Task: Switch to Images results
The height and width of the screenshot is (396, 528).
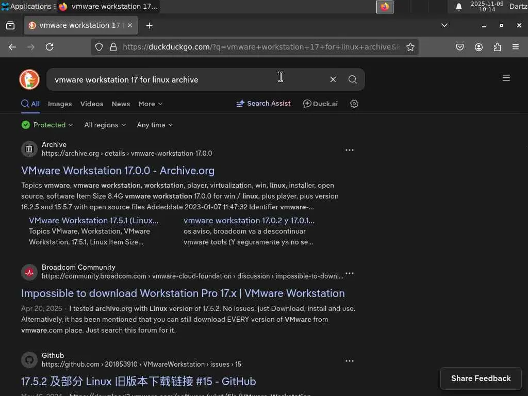Action: pyautogui.click(x=60, y=104)
